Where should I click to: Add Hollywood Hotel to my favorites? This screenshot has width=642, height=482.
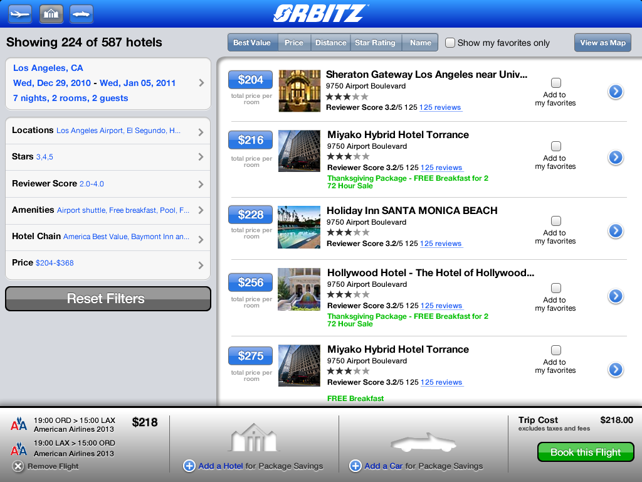pyautogui.click(x=556, y=288)
